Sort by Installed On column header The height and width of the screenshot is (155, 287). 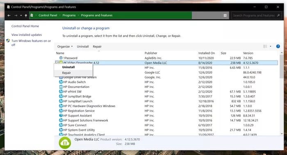point(207,53)
